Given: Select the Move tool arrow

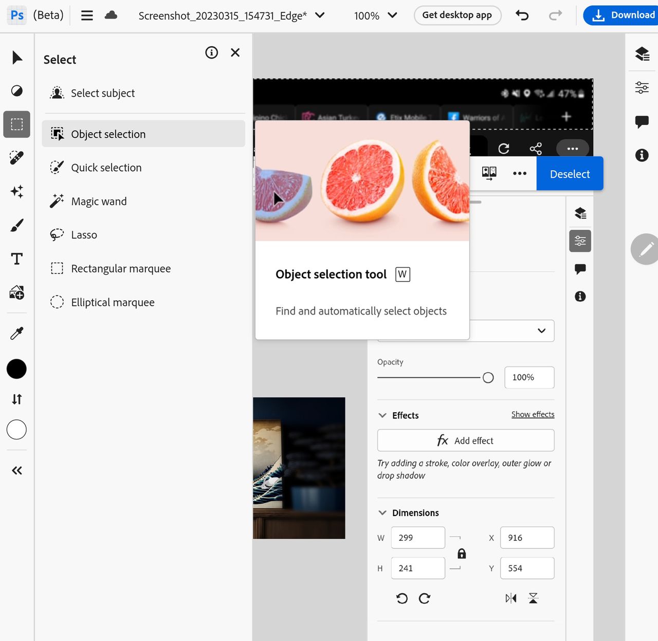Looking at the screenshot, I should 17,58.
